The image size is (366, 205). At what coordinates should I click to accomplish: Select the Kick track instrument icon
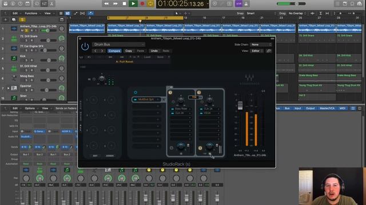click(x=14, y=58)
